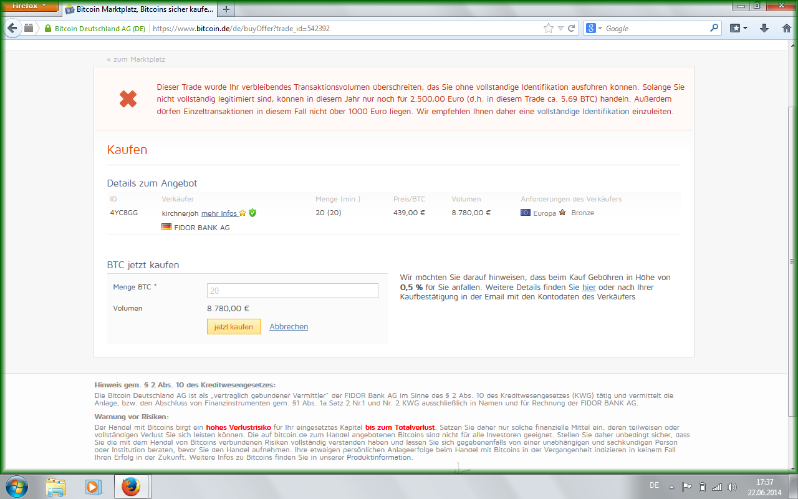The height and width of the screenshot is (499, 798).
Task: Open the network signal tray icon
Action: coord(717,487)
